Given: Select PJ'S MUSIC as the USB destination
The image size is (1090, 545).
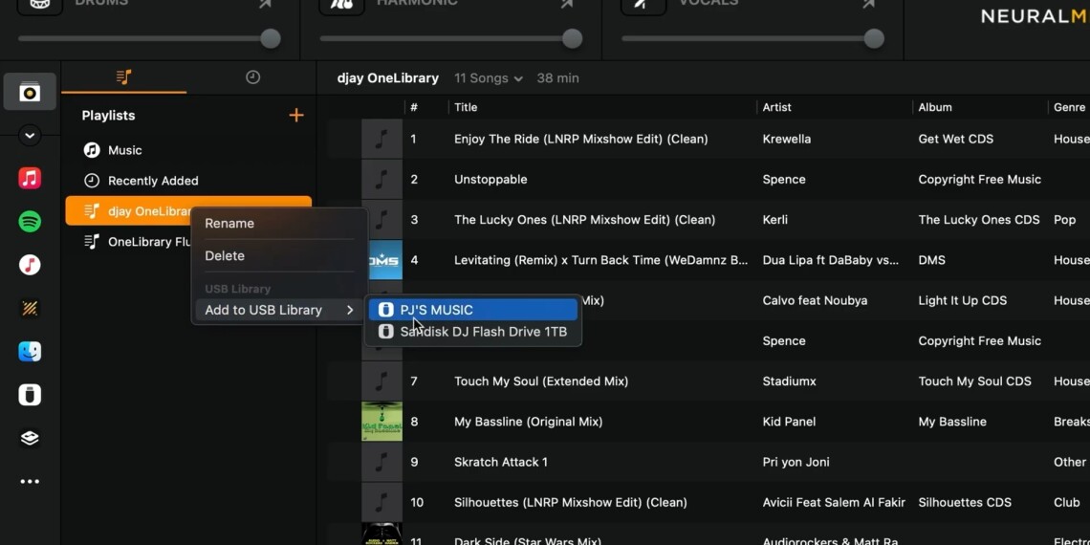Looking at the screenshot, I should pyautogui.click(x=473, y=310).
